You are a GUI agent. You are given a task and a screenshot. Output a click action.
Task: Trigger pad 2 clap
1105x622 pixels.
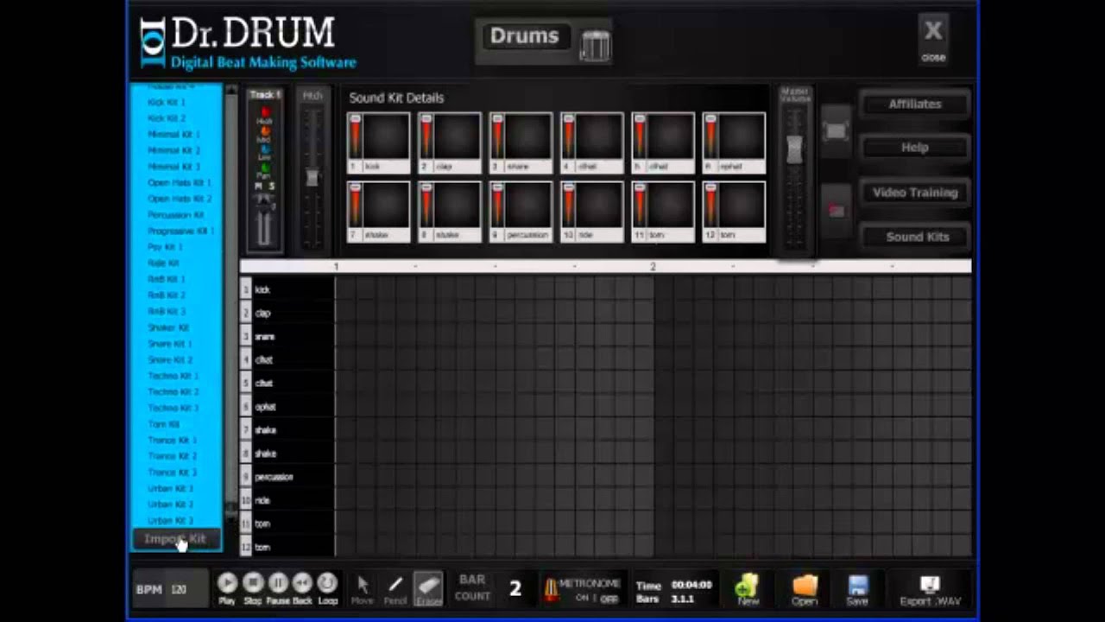(x=457, y=136)
